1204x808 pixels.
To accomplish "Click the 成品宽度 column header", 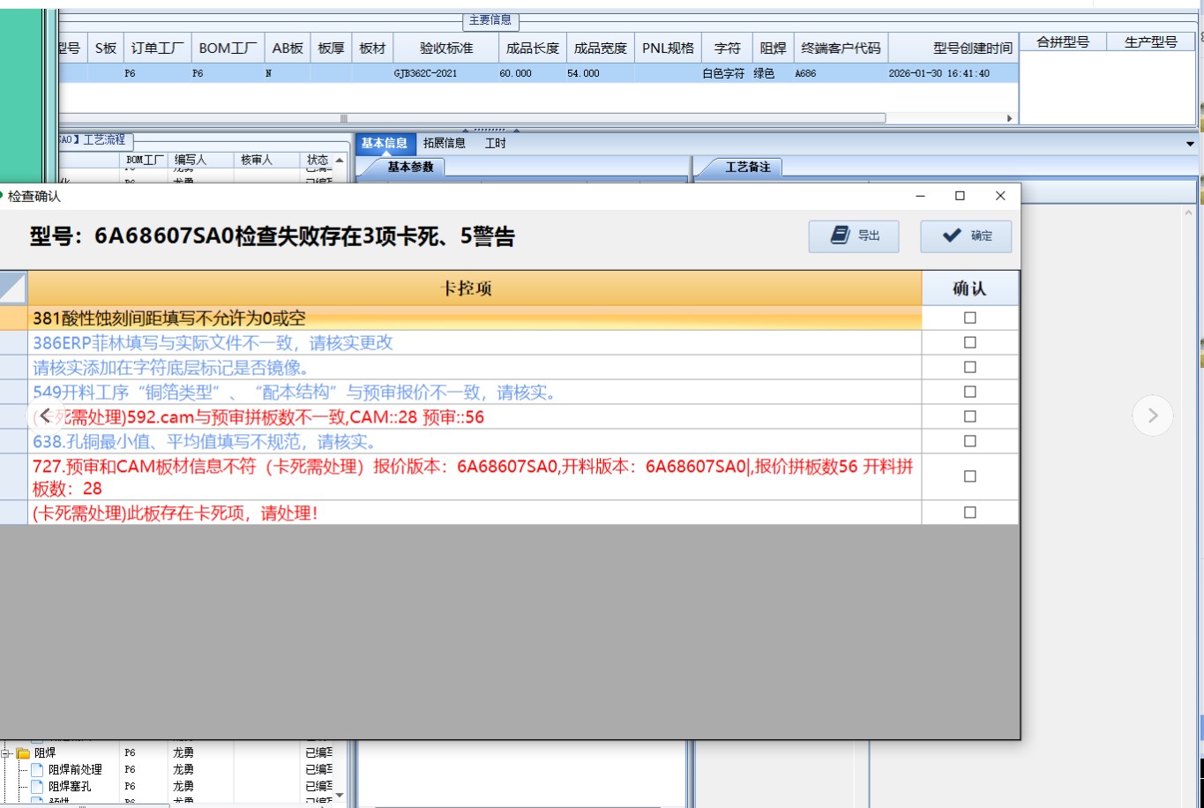I will [x=601, y=49].
